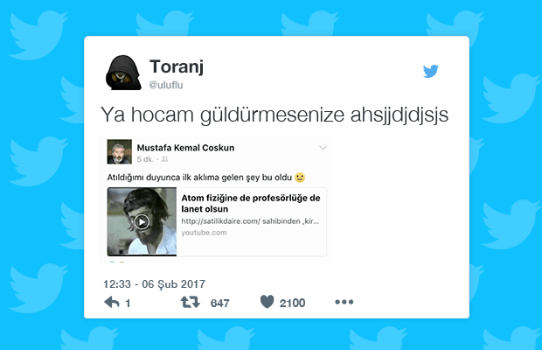
Task: Click Mustafa Kemal Coskun's profile photo
Action: (119, 151)
